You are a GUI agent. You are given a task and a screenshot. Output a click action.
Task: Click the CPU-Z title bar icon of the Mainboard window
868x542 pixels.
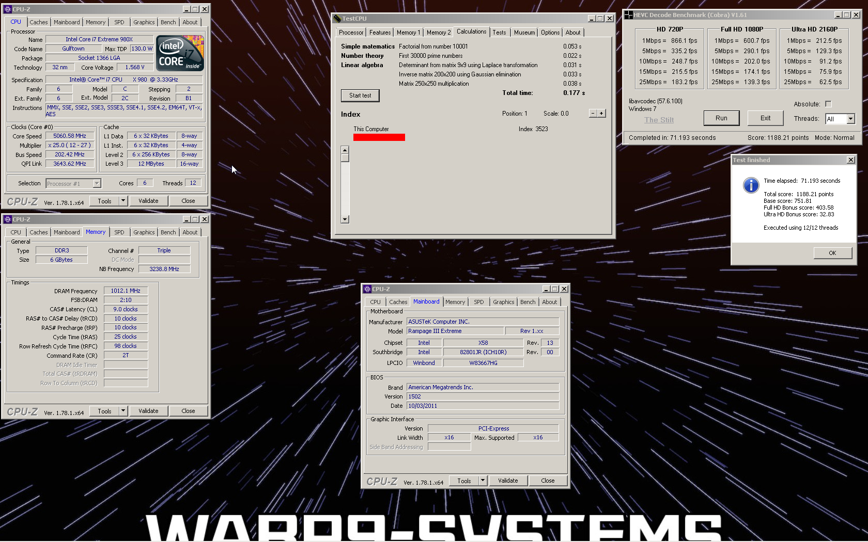[367, 289]
